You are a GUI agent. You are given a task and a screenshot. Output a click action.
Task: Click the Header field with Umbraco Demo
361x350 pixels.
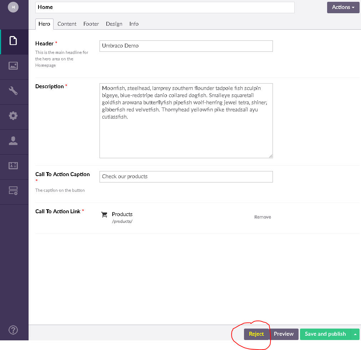point(186,46)
